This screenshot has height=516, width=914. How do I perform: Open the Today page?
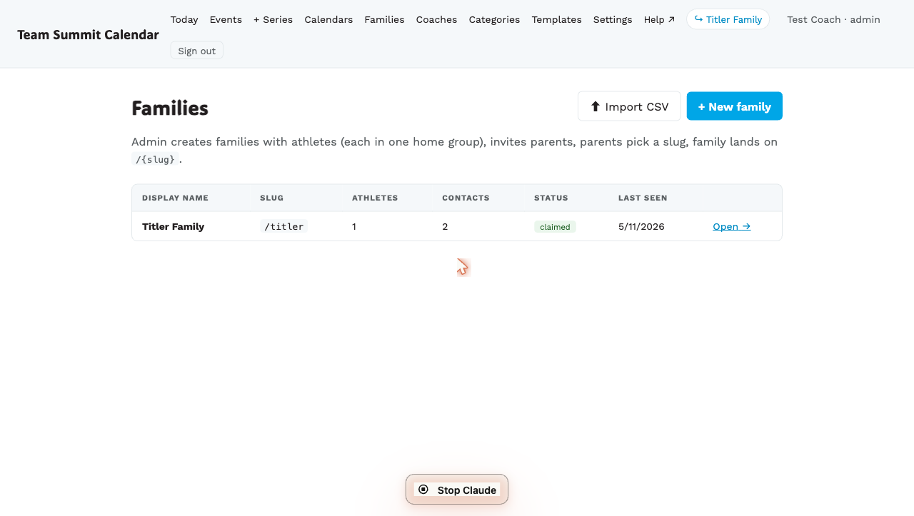point(184,19)
